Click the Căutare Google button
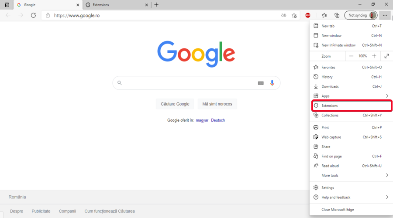This screenshot has width=393, height=218. click(175, 104)
